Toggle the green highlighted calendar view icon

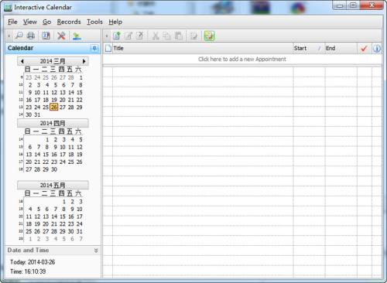(209, 36)
